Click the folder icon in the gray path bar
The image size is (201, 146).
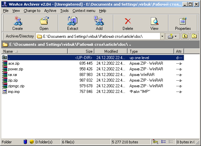tap(5, 44)
